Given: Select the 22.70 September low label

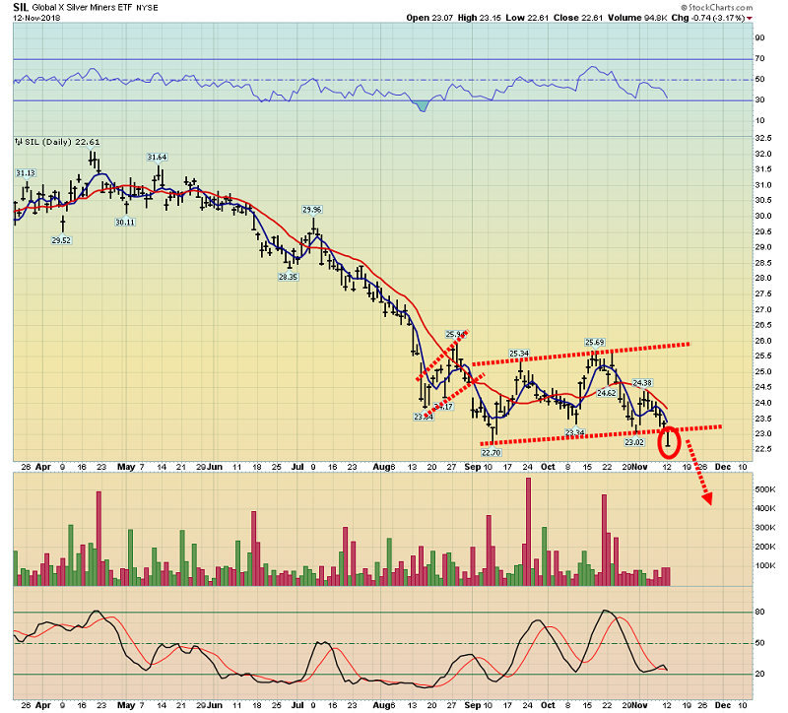Looking at the screenshot, I should pyautogui.click(x=491, y=452).
